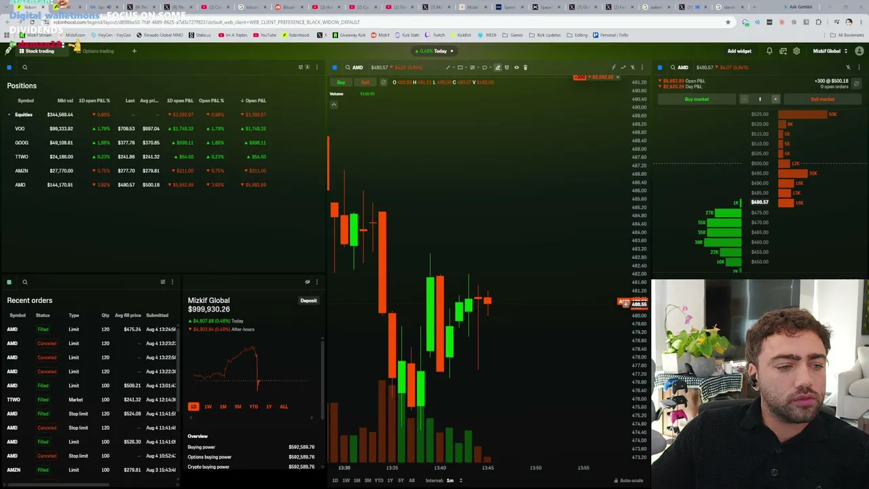This screenshot has width=869, height=489.
Task: Toggle Auto-scale on the chart
Action: (x=629, y=481)
